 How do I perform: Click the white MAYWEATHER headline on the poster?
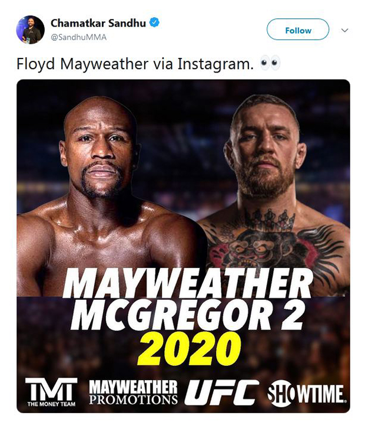tap(187, 287)
